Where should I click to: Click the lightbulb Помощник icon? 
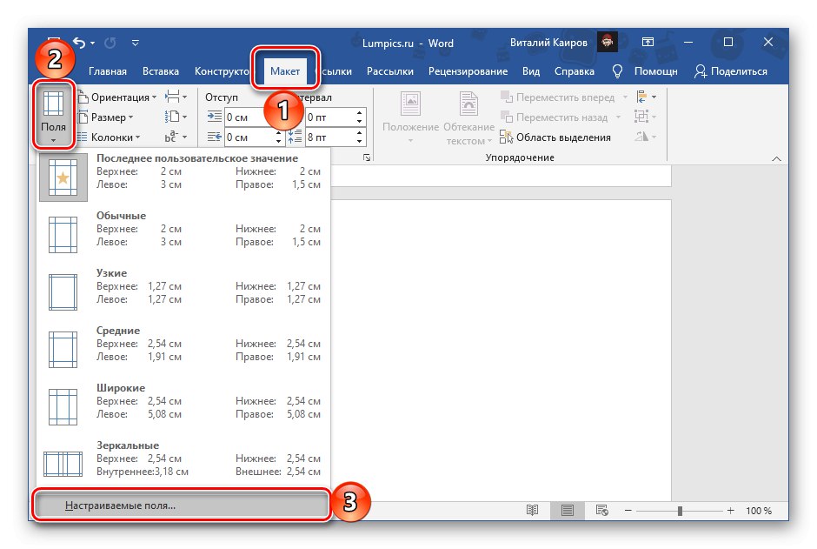tap(617, 71)
